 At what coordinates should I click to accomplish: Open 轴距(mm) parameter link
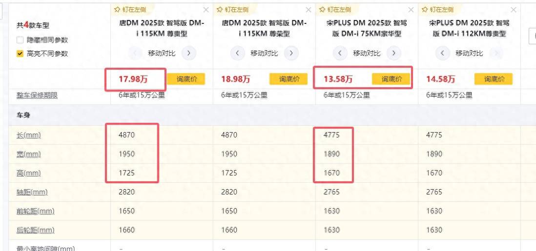[32, 192]
